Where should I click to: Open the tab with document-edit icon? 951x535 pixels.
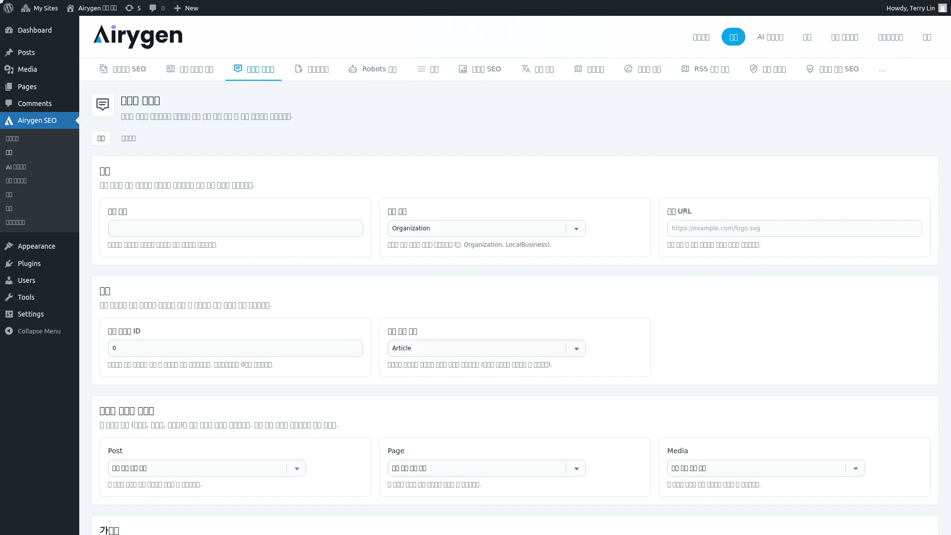click(x=312, y=69)
